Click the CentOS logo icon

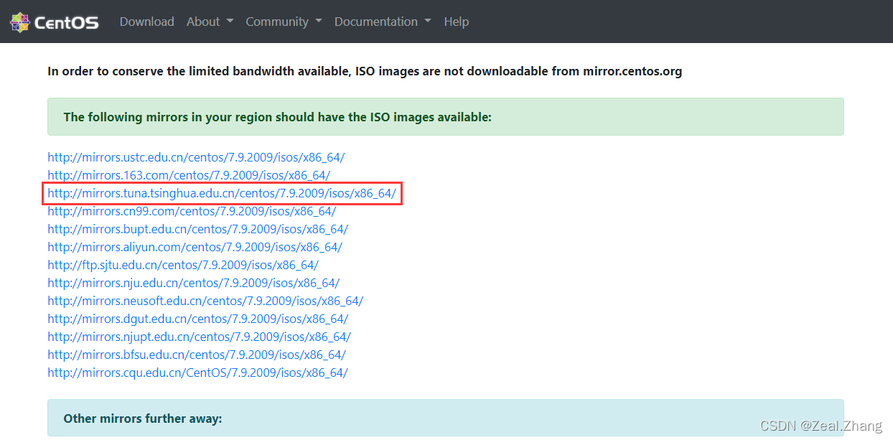[x=20, y=22]
